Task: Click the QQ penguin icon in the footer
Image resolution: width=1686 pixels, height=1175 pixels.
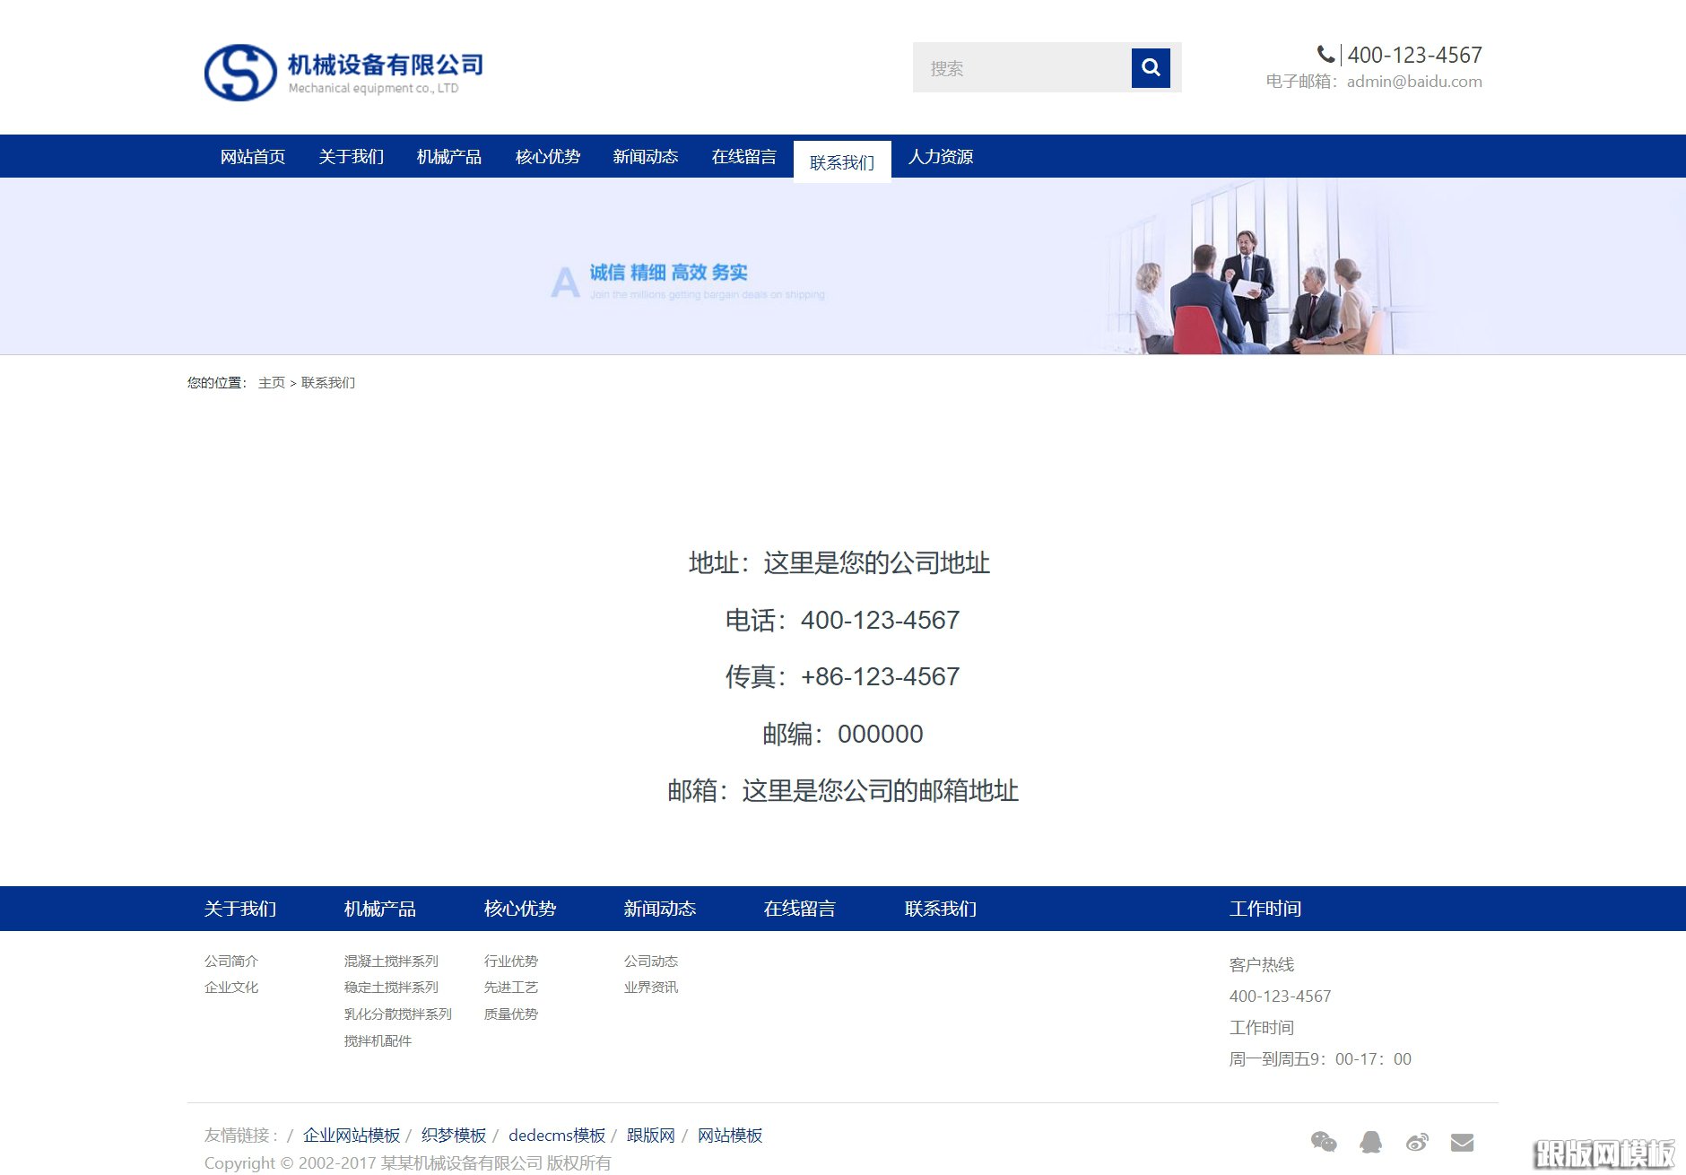Action: (1371, 1142)
